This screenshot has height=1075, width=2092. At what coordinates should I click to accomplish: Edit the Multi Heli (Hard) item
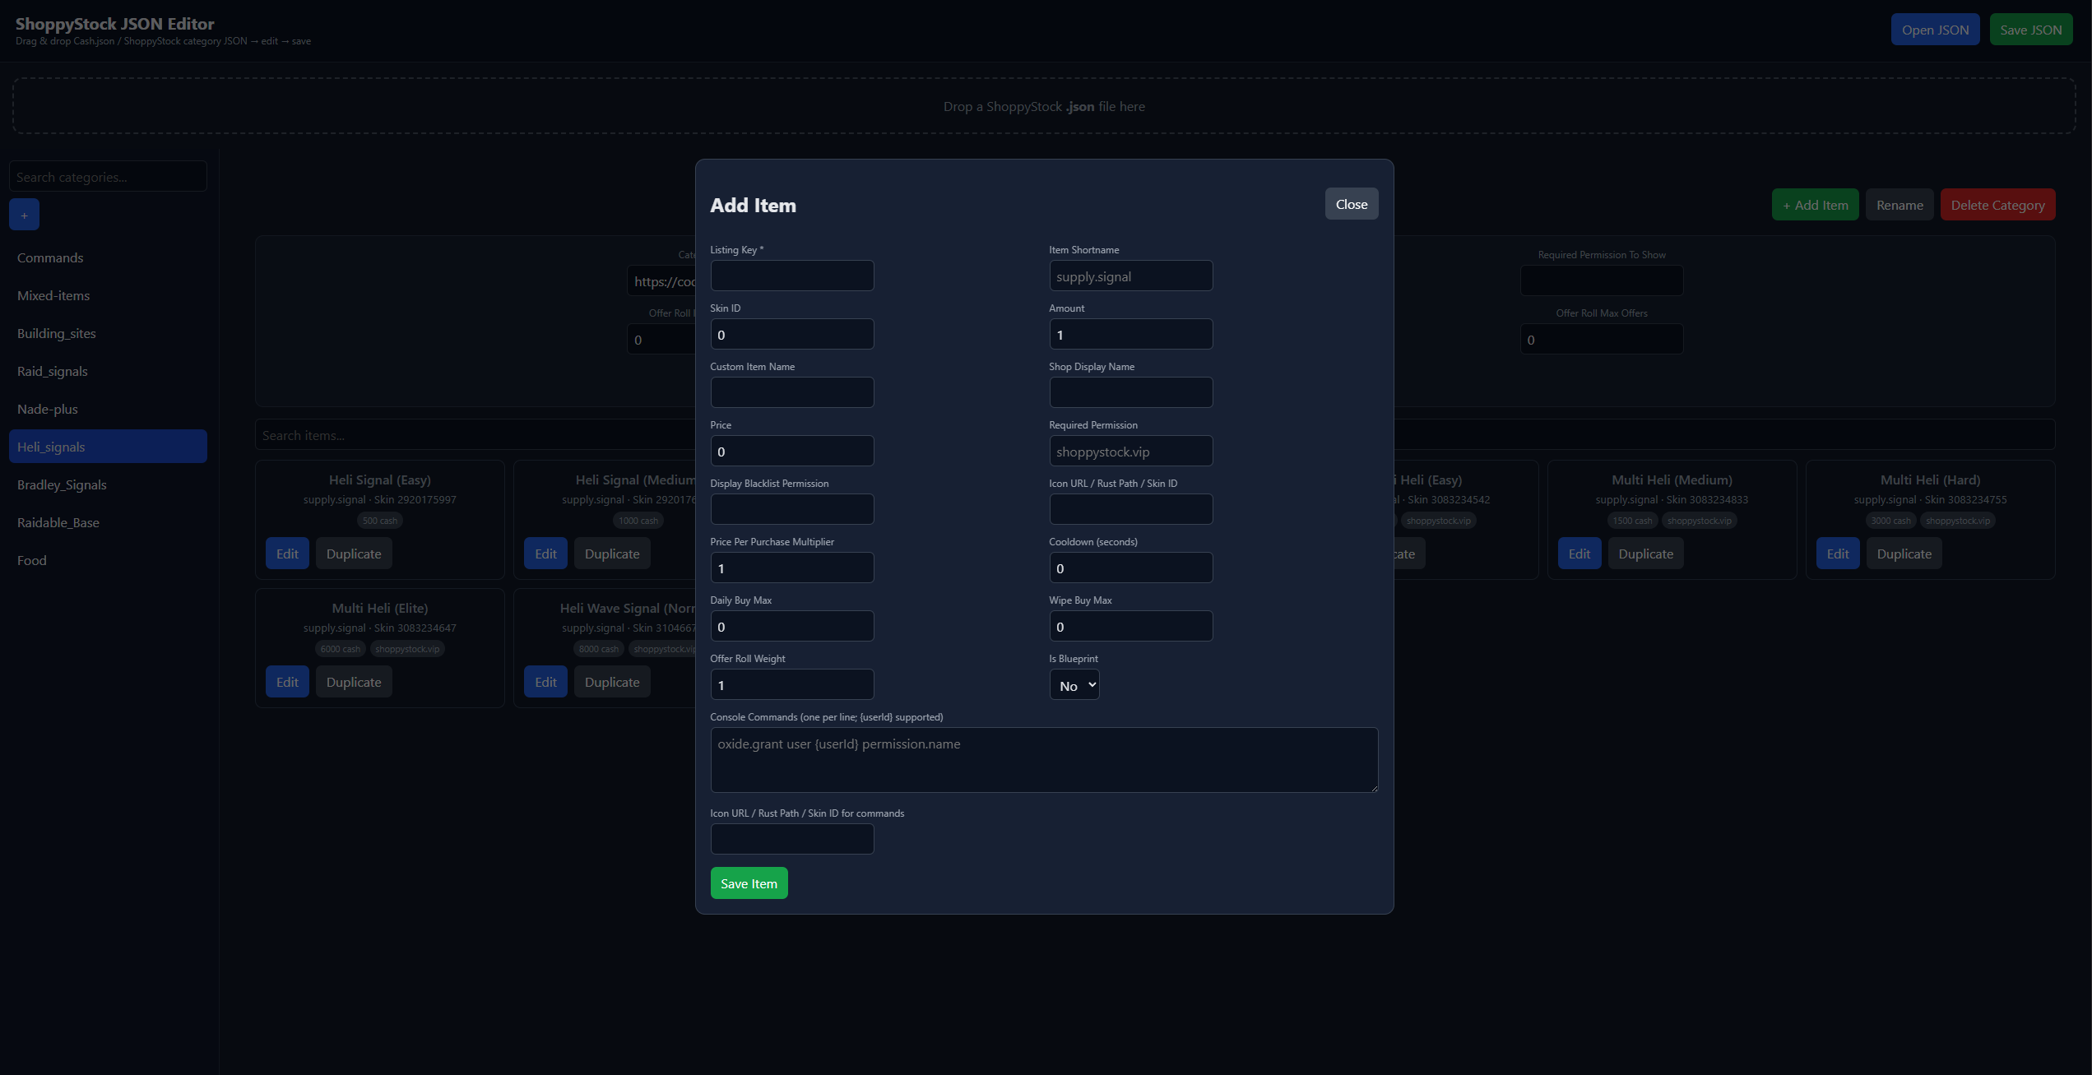[1838, 554]
